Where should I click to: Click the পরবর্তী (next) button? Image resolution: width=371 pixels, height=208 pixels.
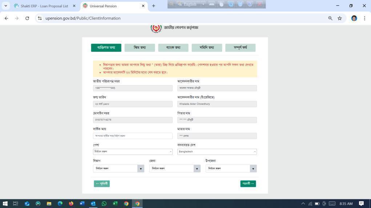click(248, 184)
